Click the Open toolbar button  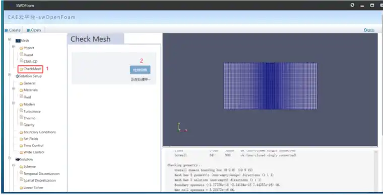coord(34,30)
